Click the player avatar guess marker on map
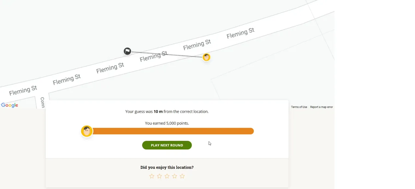415x189 pixels. pos(207,57)
